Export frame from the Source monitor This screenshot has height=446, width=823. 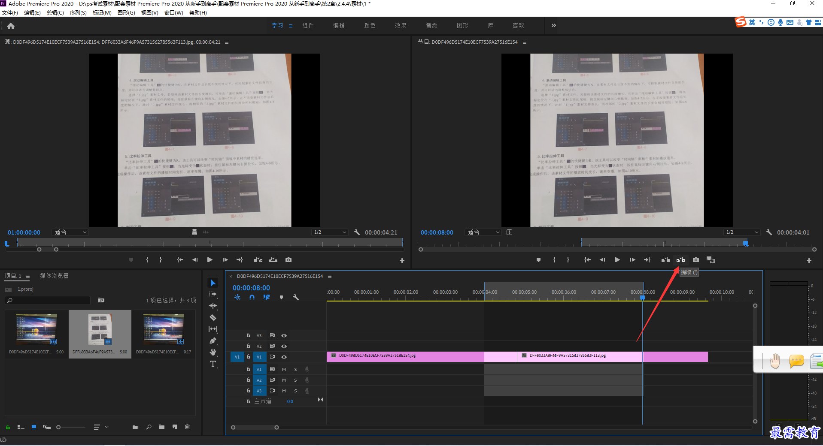(x=289, y=260)
